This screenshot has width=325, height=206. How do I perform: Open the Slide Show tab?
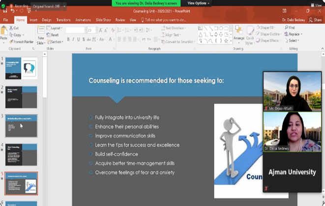tap(103, 20)
